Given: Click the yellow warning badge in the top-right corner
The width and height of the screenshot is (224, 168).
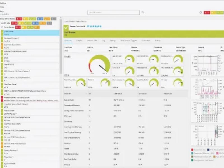Looking at the screenshot, I should [x=213, y=13].
